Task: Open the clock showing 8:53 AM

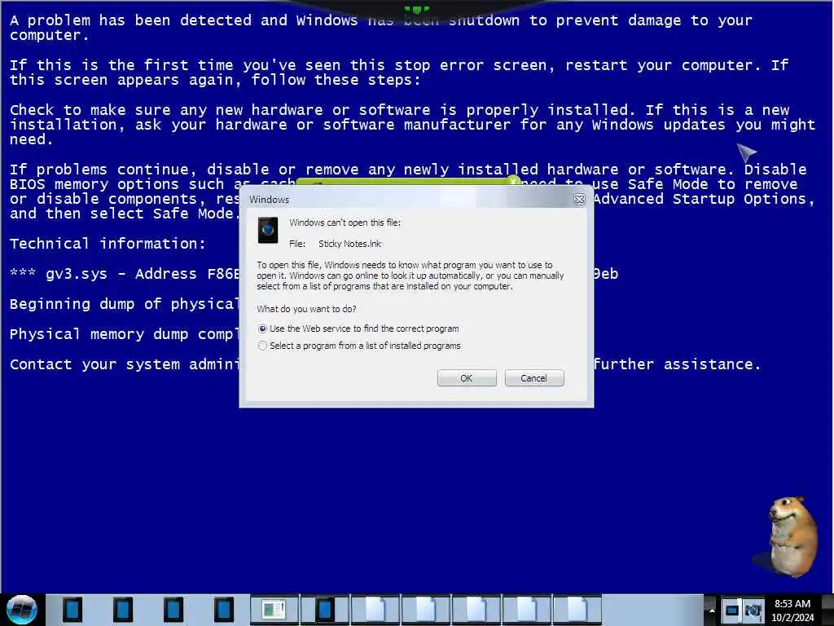Action: (x=792, y=610)
